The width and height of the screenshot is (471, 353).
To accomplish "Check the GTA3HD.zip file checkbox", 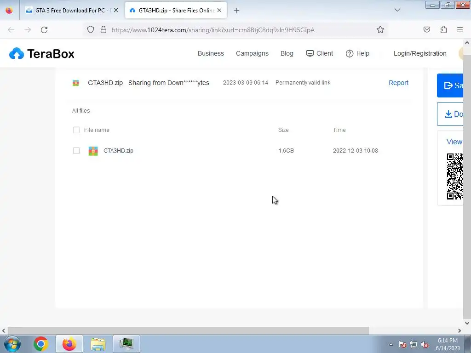I will tap(76, 151).
